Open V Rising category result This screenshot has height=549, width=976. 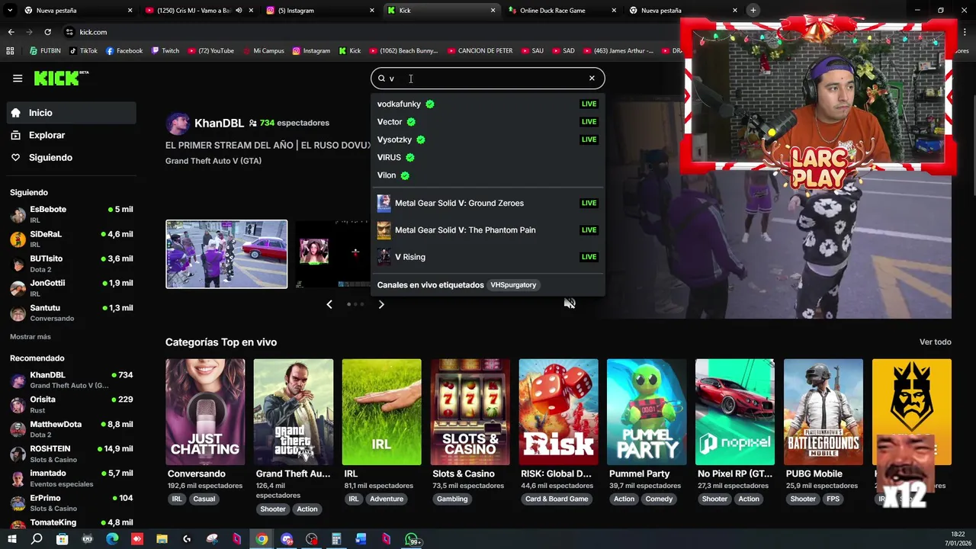[x=487, y=256]
